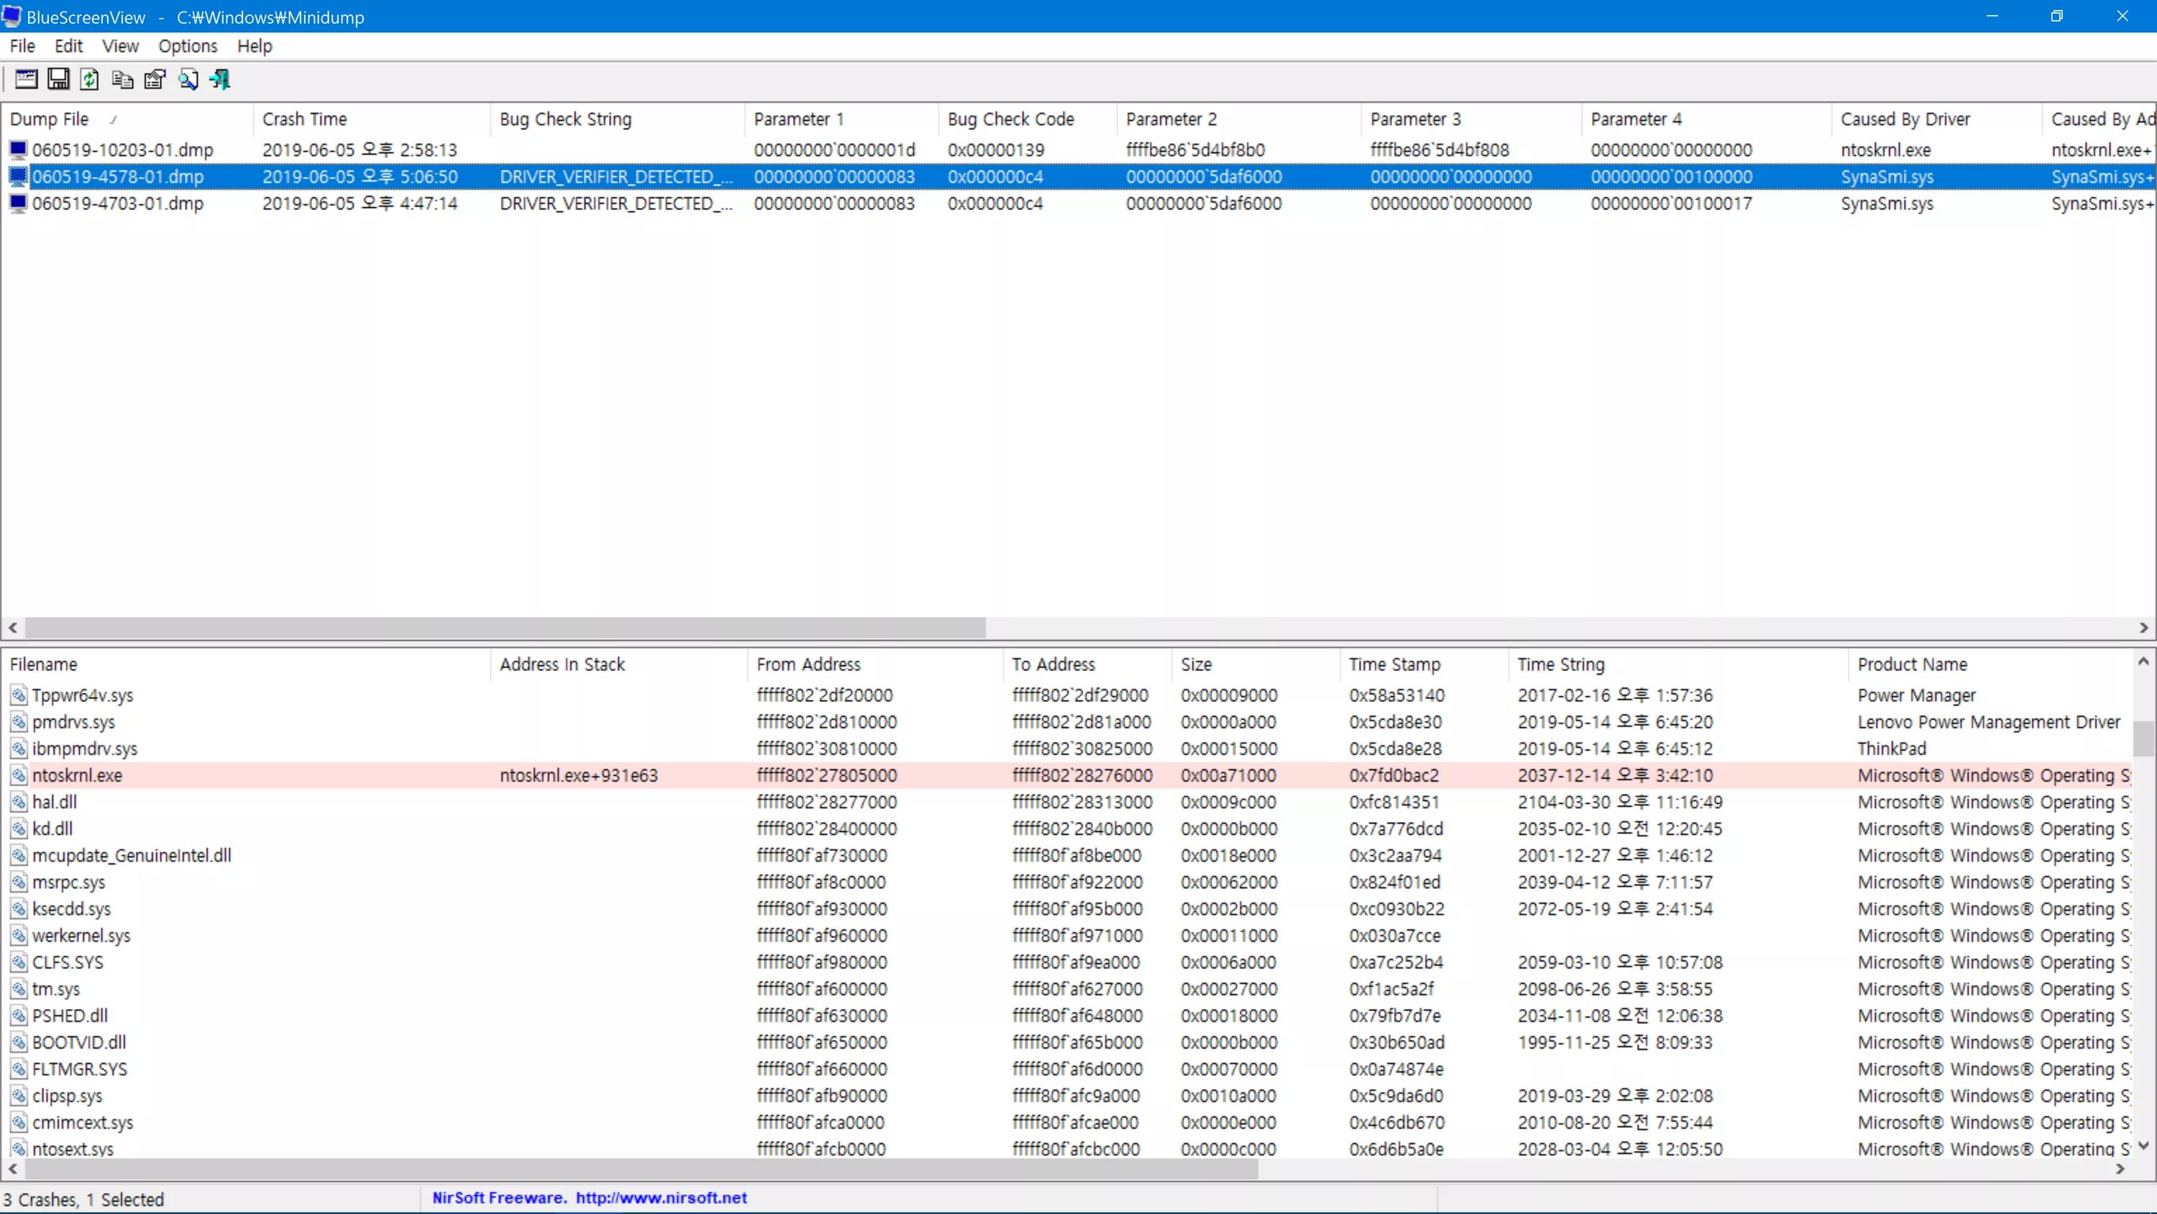The image size is (2157, 1214).
Task: Open the File menu
Action: click(x=22, y=46)
